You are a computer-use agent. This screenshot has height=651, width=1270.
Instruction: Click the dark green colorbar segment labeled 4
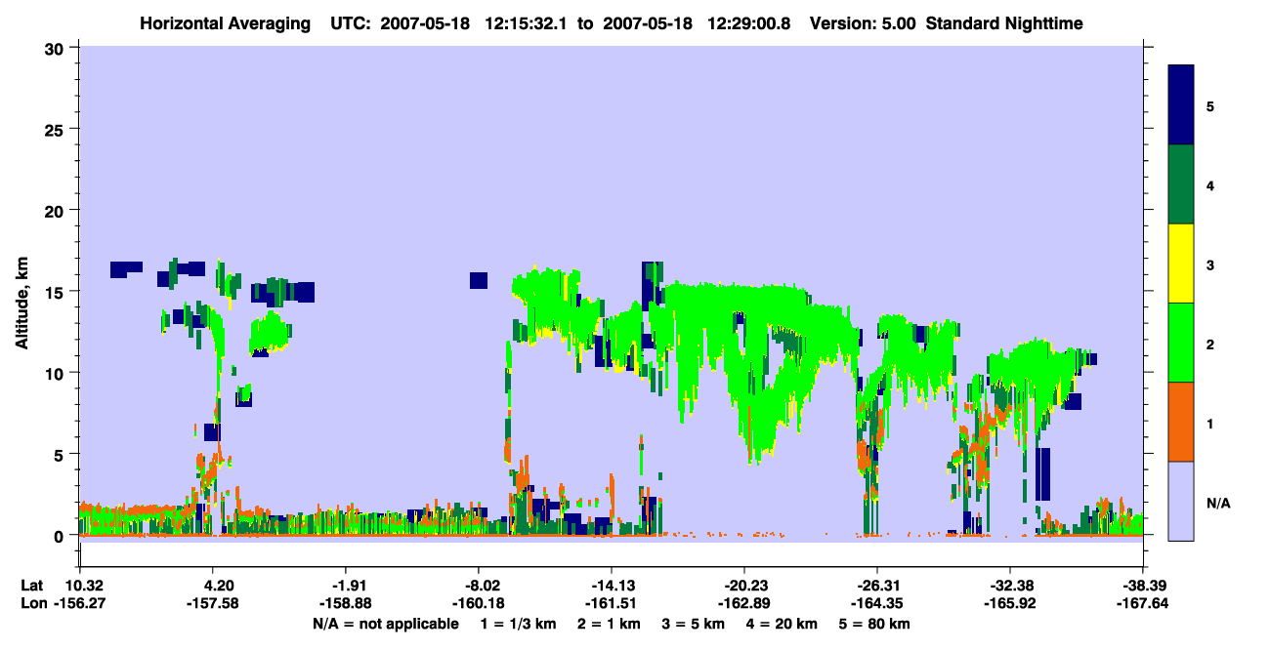tap(1181, 184)
